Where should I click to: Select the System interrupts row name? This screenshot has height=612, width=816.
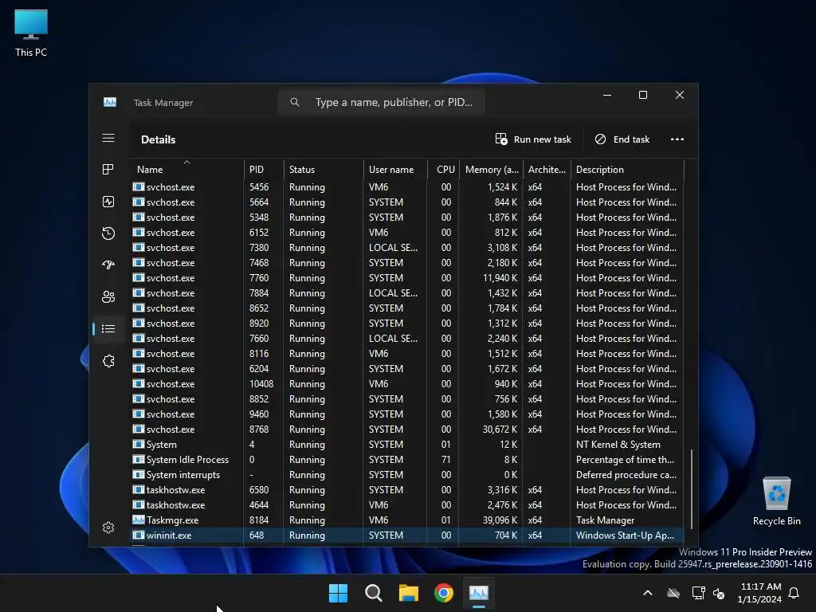[183, 475]
